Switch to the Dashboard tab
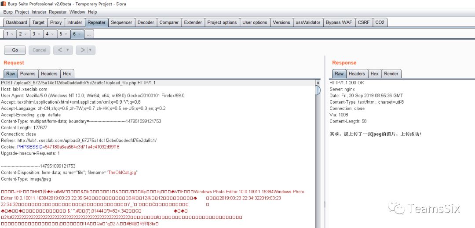Viewport: 475px width, 228px height. (x=16, y=22)
